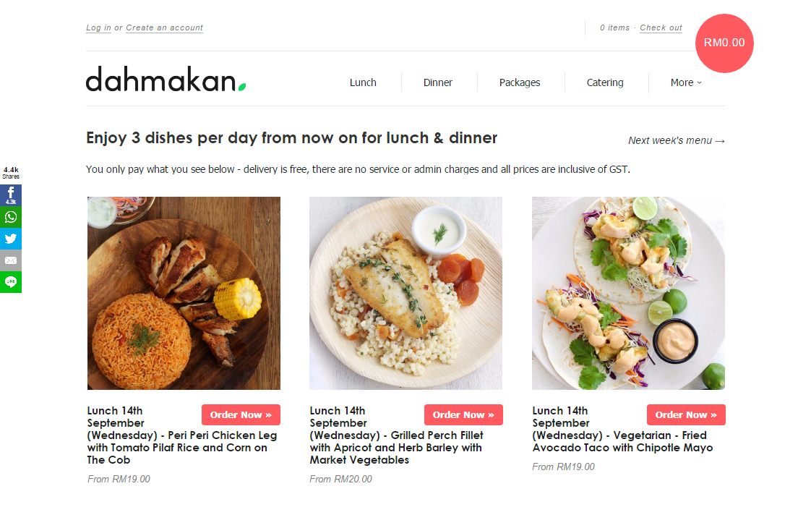This screenshot has width=811, height=528.
Task: Open the RM0.00 cart total circle
Action: 724,43
